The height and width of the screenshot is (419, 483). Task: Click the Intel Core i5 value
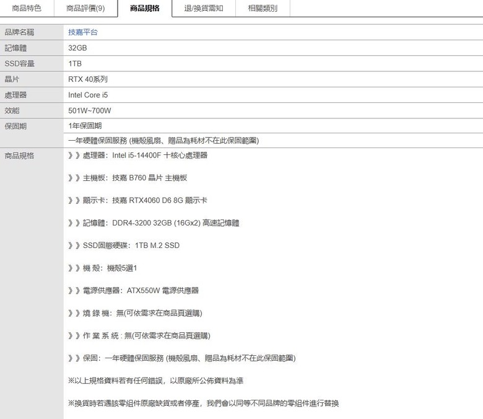(88, 95)
